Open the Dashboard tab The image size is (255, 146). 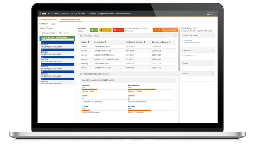point(43,24)
